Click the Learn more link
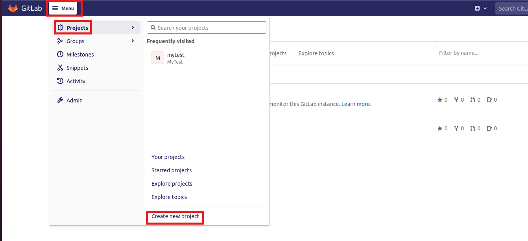 (356, 104)
